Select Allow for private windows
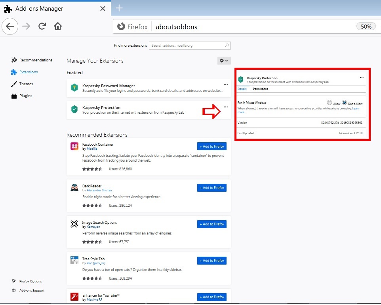Image resolution: width=381 pixels, height=305 pixels. [x=329, y=102]
